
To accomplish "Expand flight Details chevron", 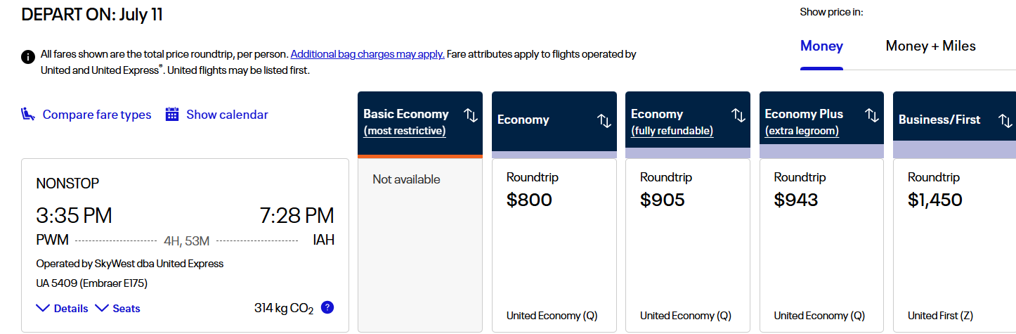I will point(62,308).
